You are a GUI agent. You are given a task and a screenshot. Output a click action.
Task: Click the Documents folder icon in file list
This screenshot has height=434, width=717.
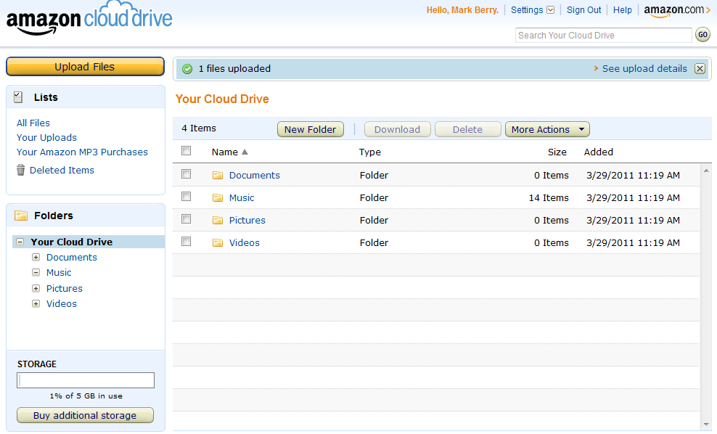point(218,176)
